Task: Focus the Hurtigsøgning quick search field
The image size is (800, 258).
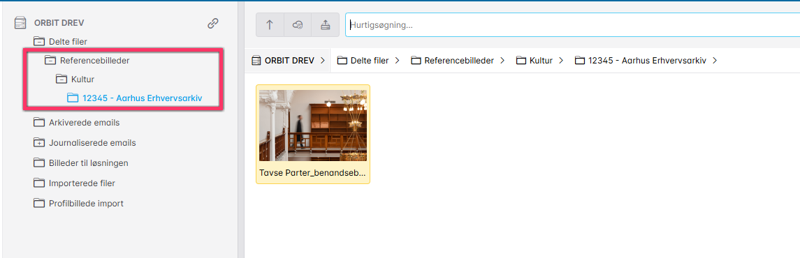Action: coord(572,25)
